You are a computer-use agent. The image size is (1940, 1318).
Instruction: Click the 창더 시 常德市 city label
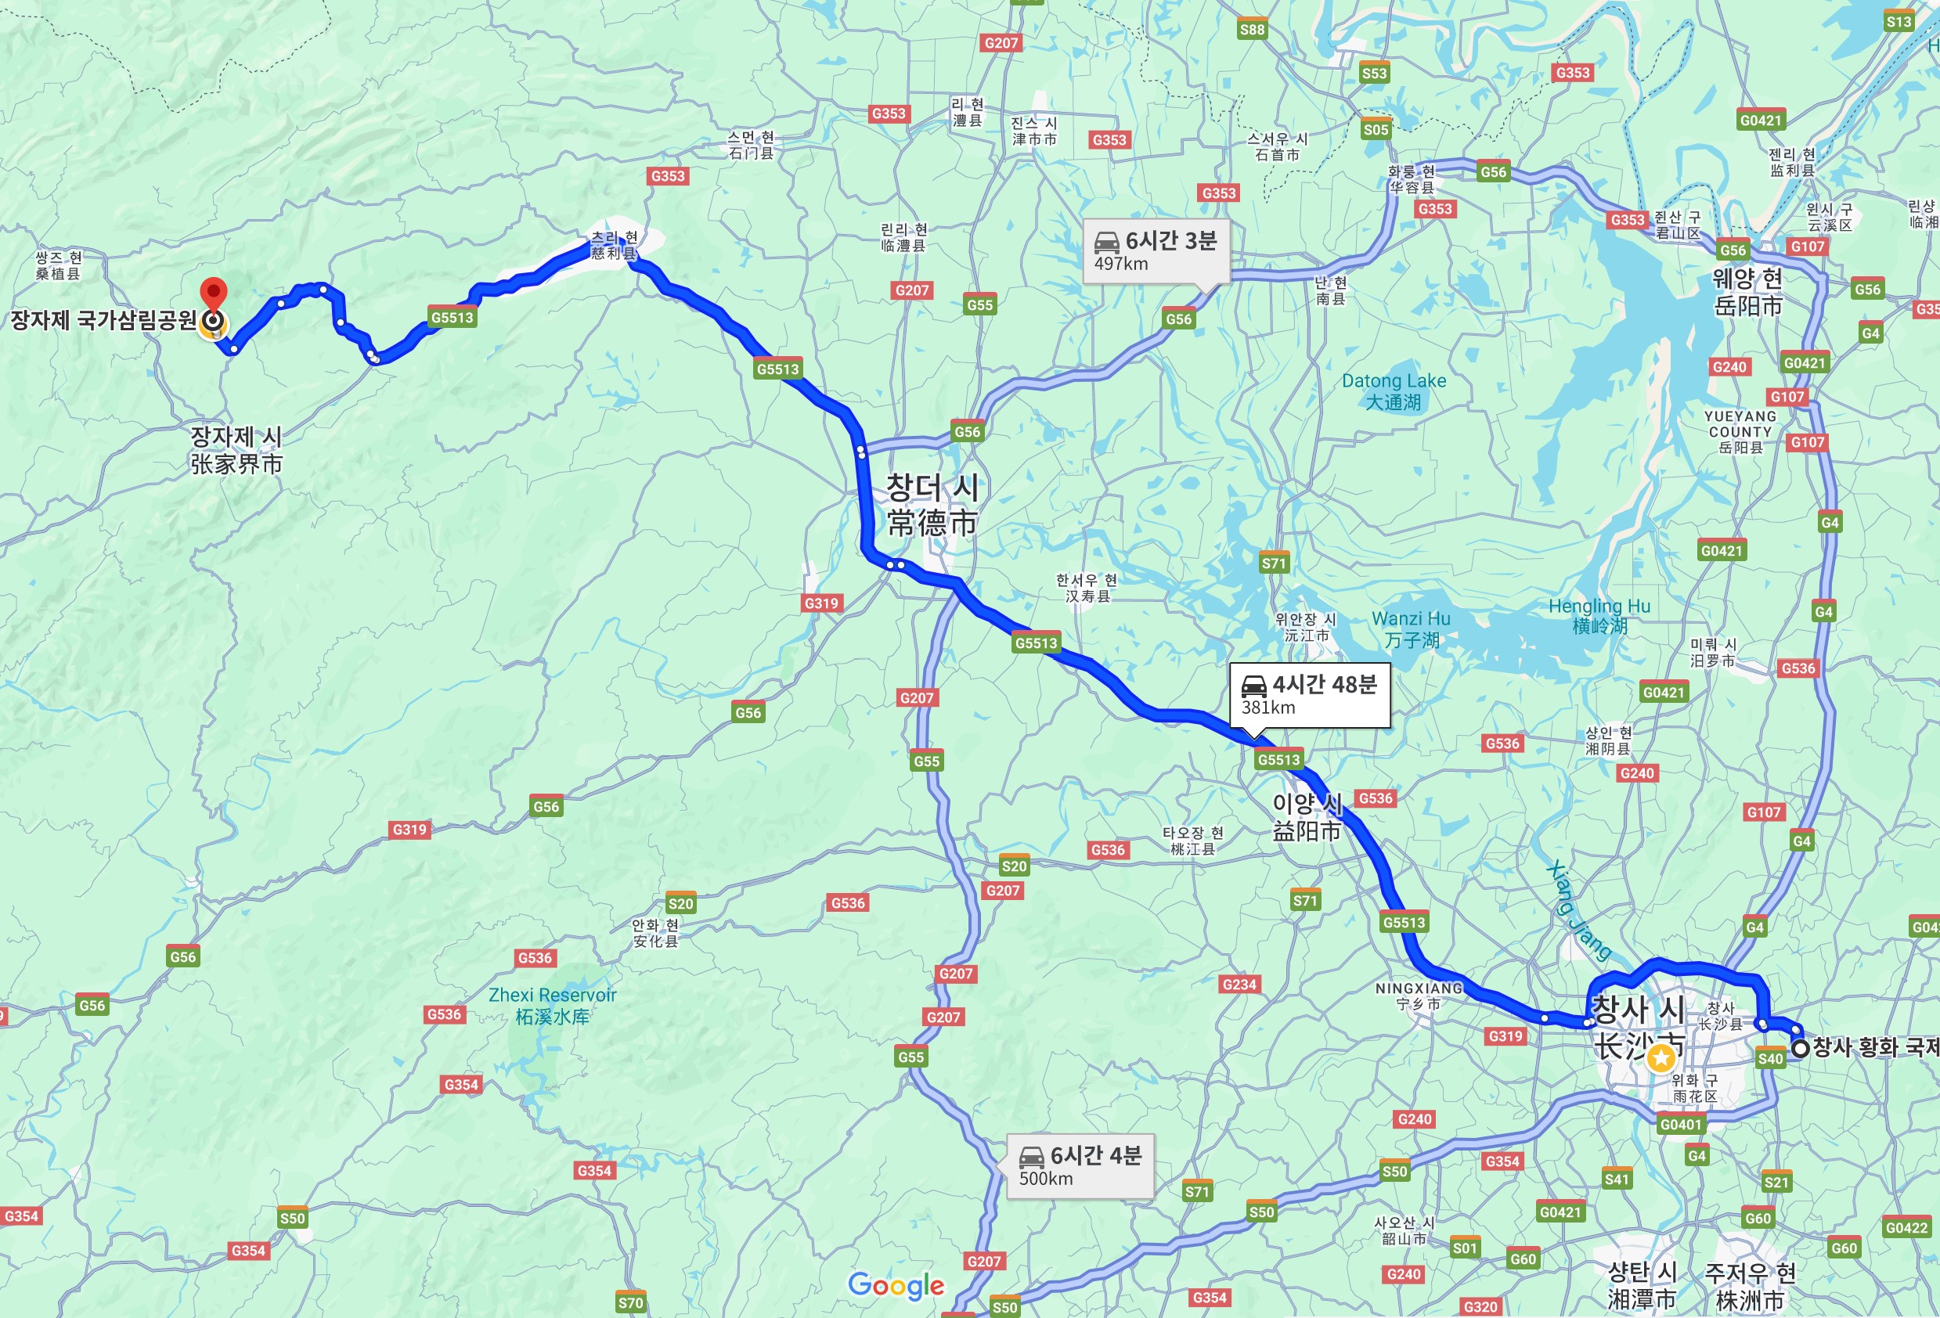coord(932,505)
